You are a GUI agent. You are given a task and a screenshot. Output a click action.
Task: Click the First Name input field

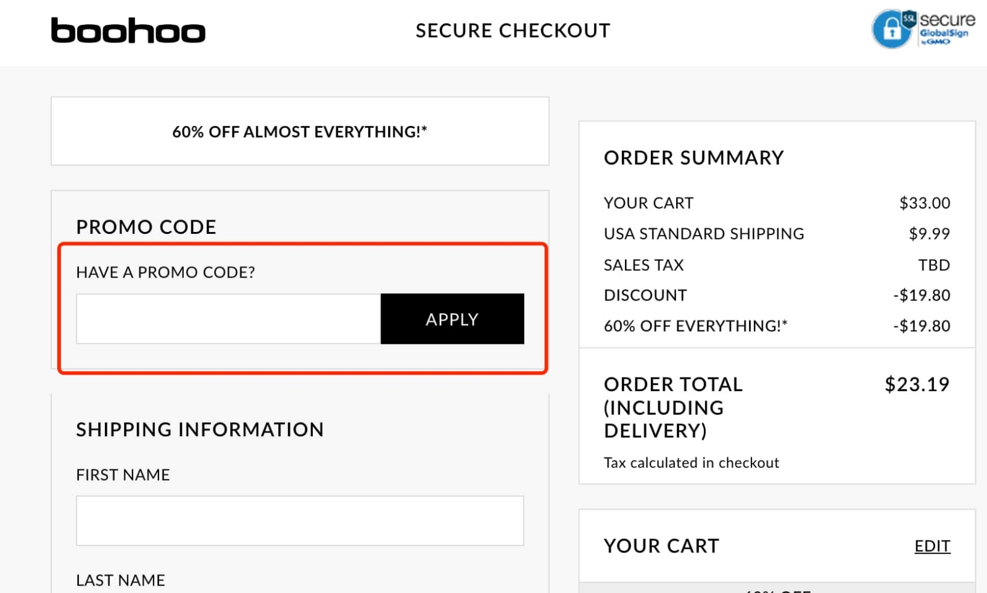300,520
